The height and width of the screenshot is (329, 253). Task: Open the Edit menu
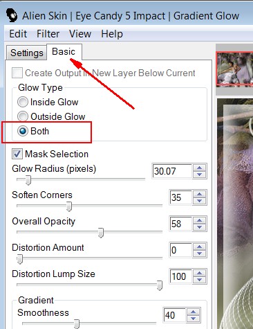pyautogui.click(x=18, y=34)
